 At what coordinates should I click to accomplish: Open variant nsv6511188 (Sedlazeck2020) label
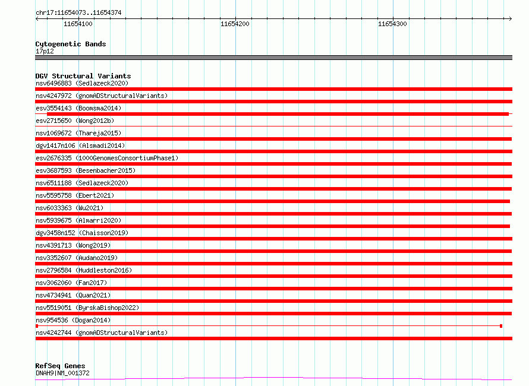pyautogui.click(x=82, y=183)
